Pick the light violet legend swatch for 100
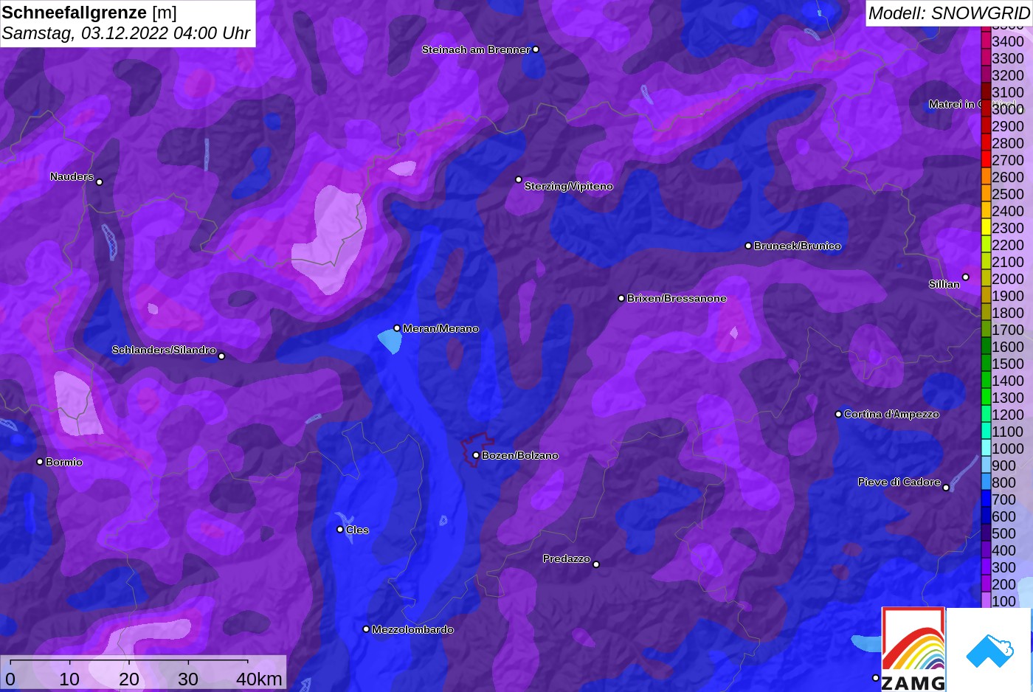1033x692 pixels. pos(986,601)
